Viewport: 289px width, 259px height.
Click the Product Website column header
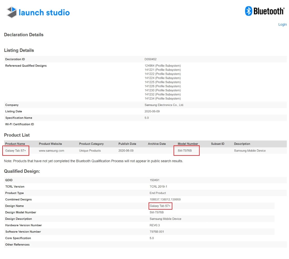click(x=50, y=144)
